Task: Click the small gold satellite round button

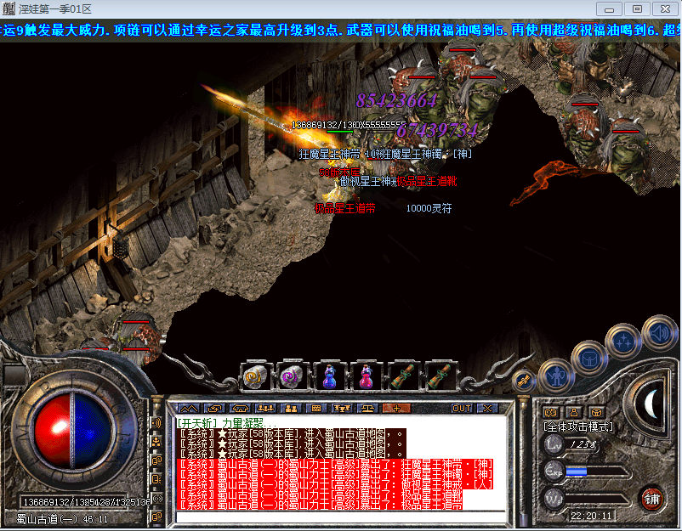Action: (x=523, y=381)
